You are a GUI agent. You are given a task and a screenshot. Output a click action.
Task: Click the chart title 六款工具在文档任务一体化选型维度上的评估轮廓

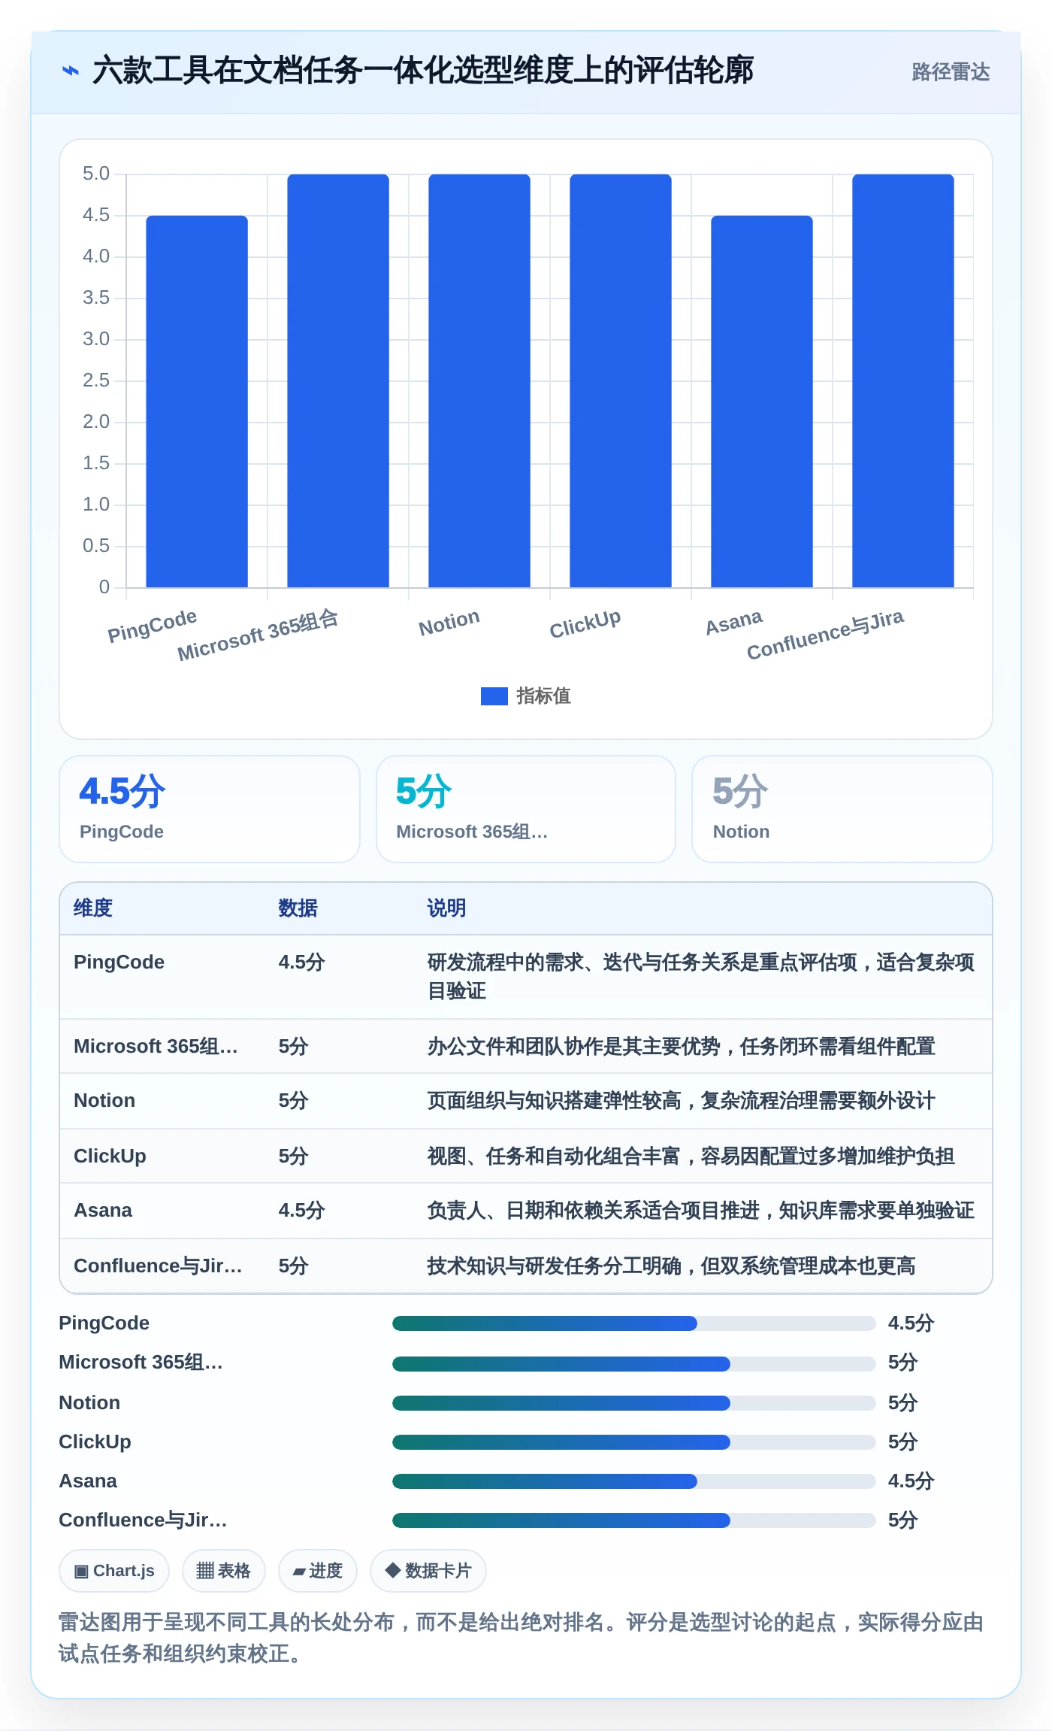423,71
